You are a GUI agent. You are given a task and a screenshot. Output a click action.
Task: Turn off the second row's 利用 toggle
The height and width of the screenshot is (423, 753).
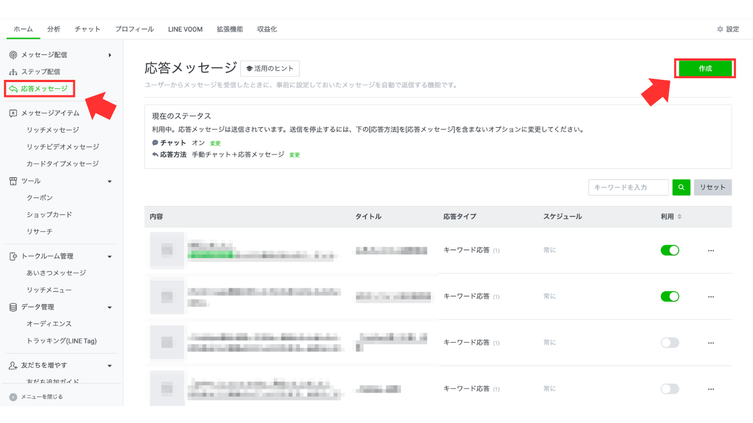click(x=670, y=296)
